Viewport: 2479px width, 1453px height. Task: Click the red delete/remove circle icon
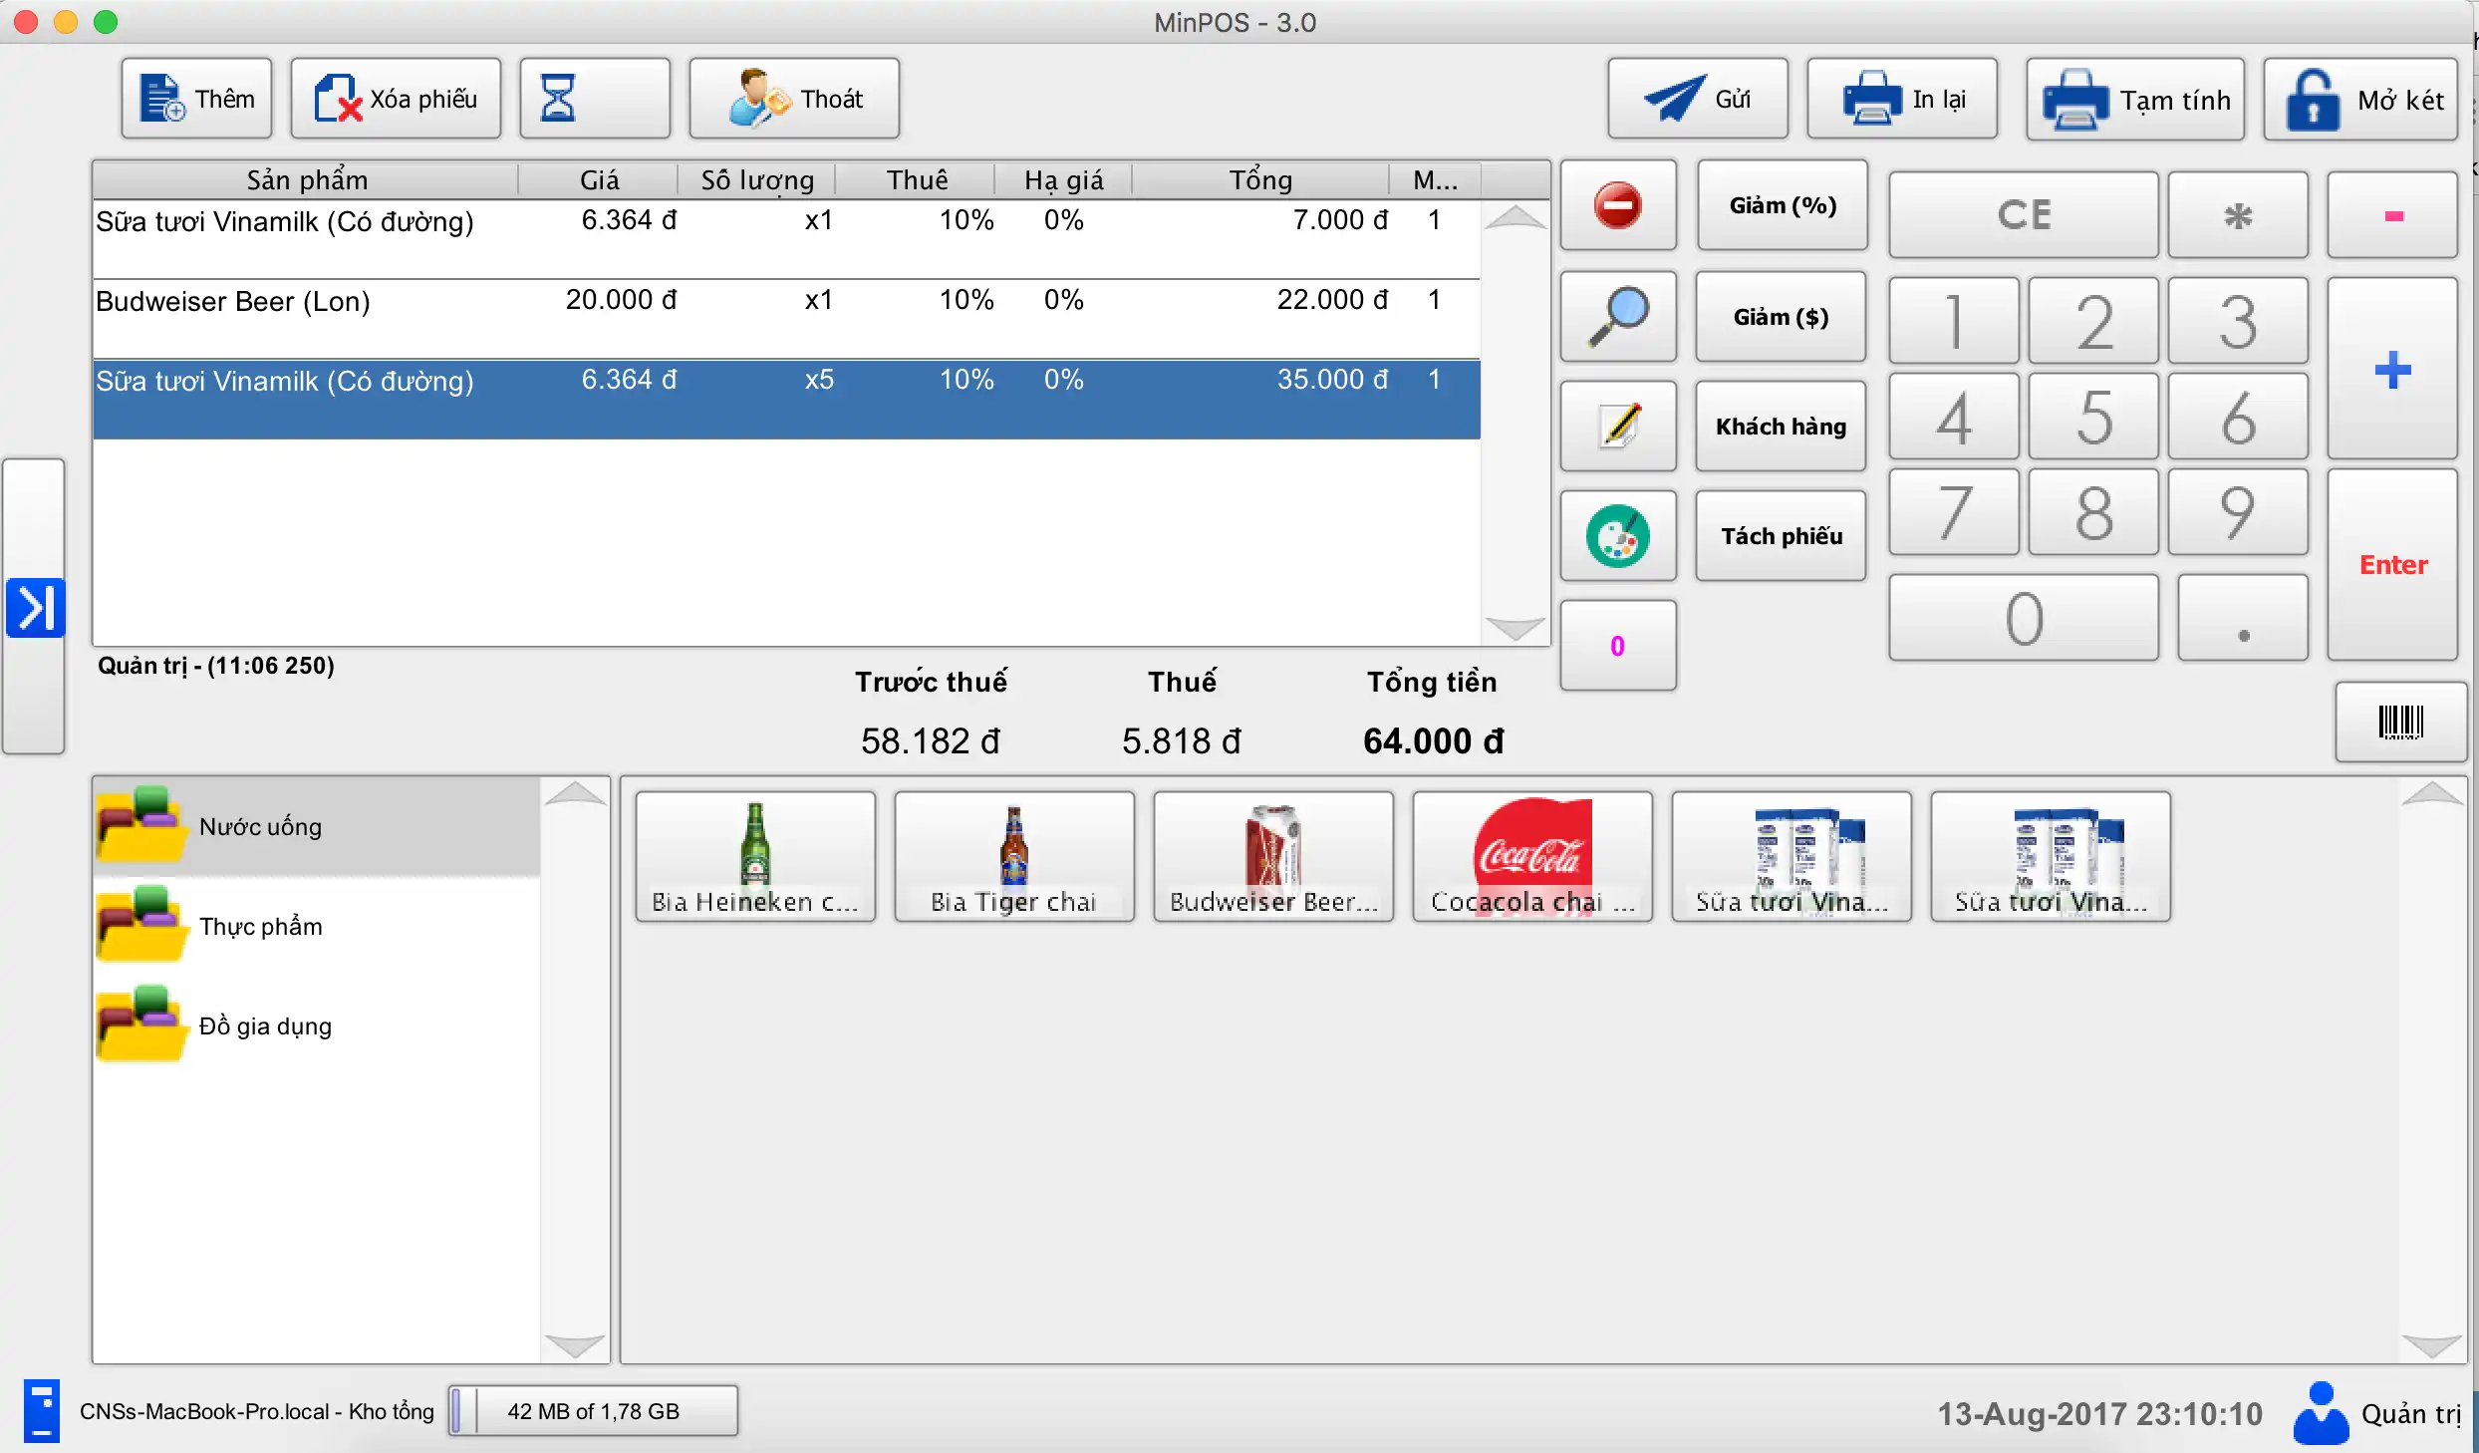1616,207
